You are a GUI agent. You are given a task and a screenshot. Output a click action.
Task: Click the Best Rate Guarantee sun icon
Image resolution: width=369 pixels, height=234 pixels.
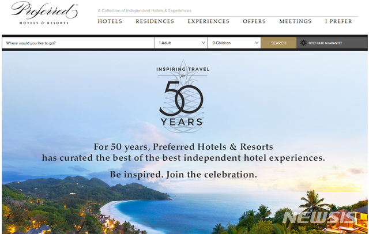pos(303,43)
